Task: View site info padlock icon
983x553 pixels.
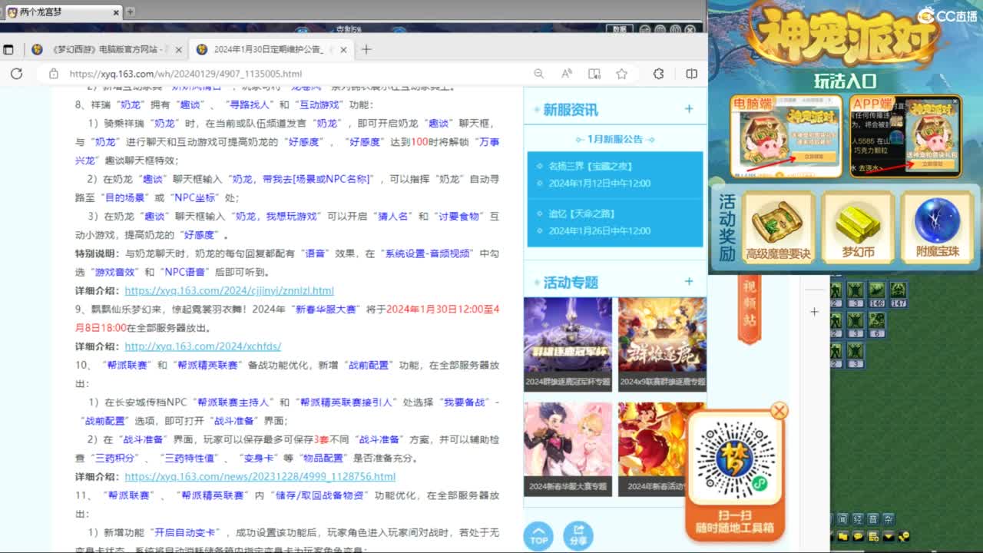Action: (x=53, y=74)
